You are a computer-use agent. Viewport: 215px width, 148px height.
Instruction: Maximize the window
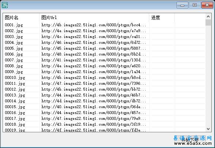click(x=195, y=5)
